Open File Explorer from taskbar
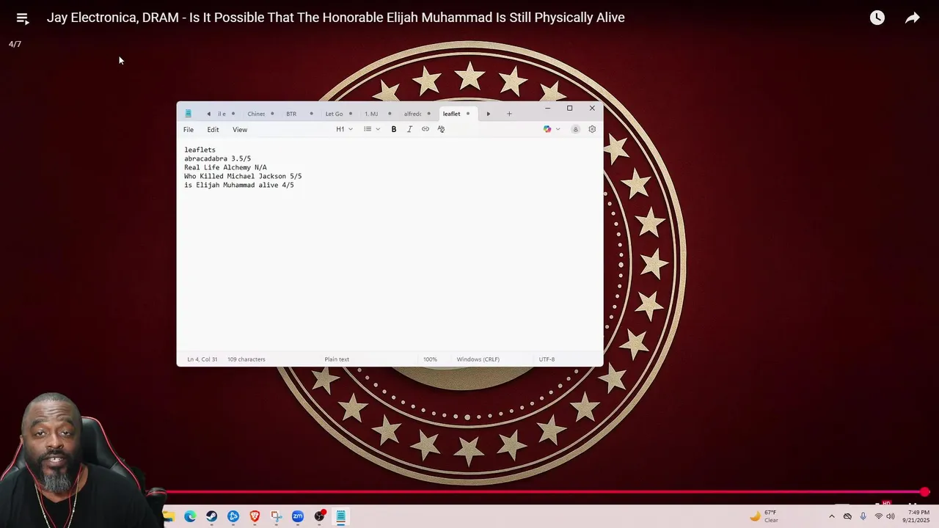939x528 pixels. coord(169,516)
